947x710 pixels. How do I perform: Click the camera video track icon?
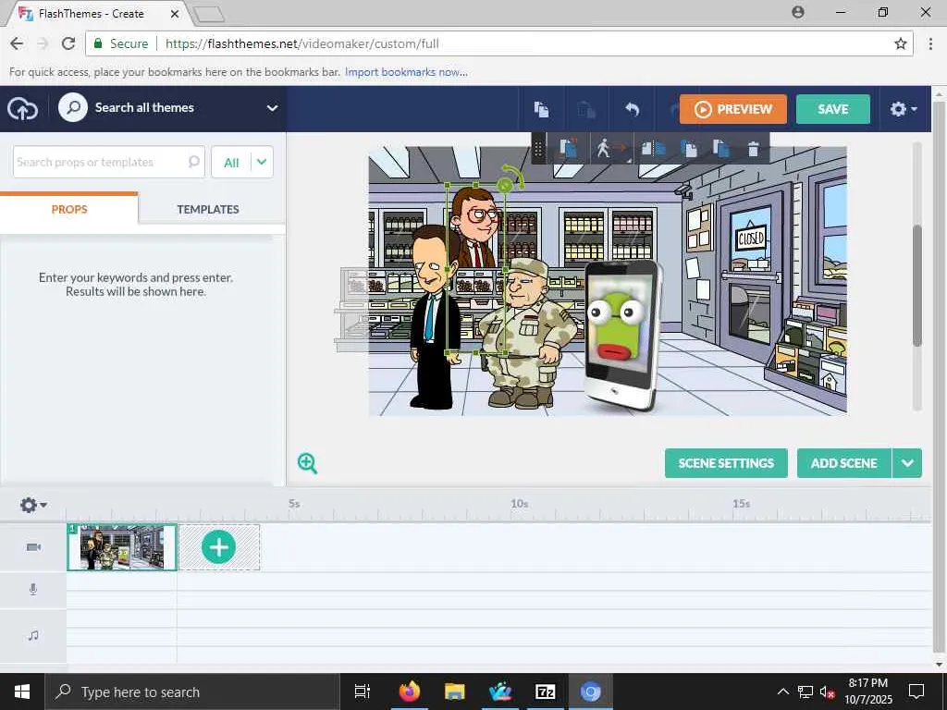pyautogui.click(x=34, y=547)
